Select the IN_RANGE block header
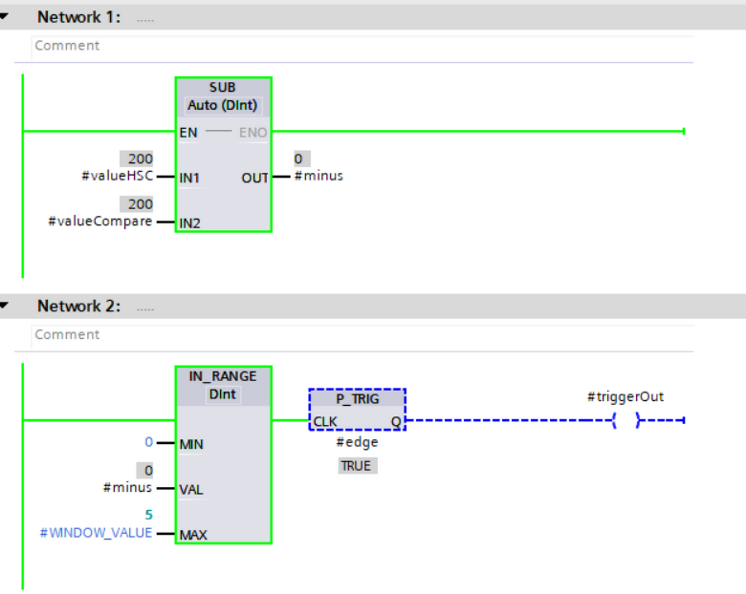Image resolution: width=746 pixels, height=594 pixels. click(x=223, y=376)
